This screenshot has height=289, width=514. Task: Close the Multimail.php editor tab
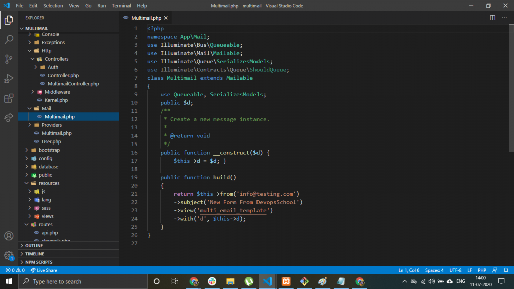166,18
